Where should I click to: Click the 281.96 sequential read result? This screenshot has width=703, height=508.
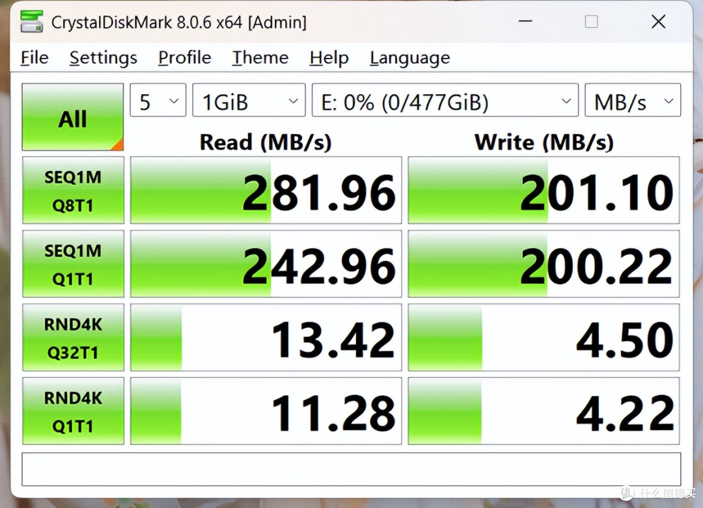pos(266,190)
